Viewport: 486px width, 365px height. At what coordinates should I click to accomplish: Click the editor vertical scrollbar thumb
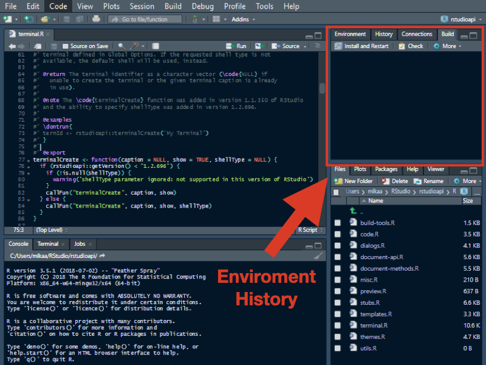[322, 88]
